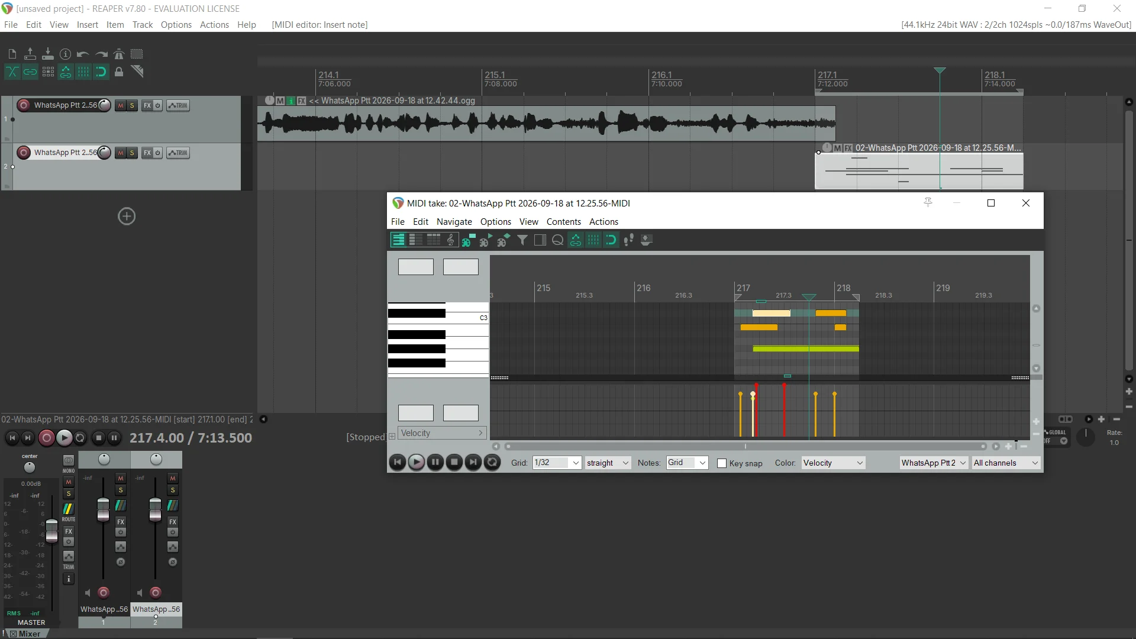Image resolution: width=1136 pixels, height=639 pixels.
Task: Bypass FX on track 2 power button
Action: pyautogui.click(x=158, y=153)
